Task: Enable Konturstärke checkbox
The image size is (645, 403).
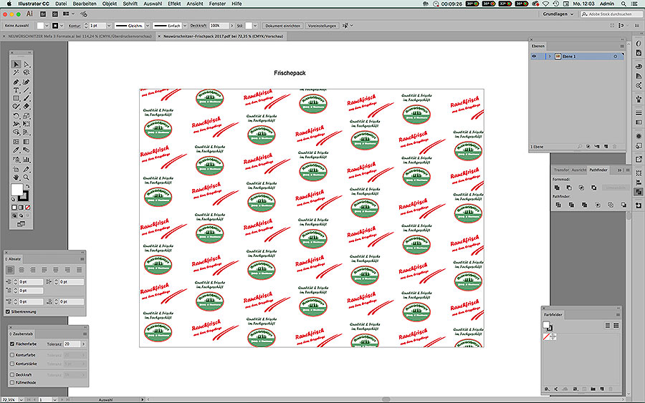Action: pyautogui.click(x=12, y=364)
